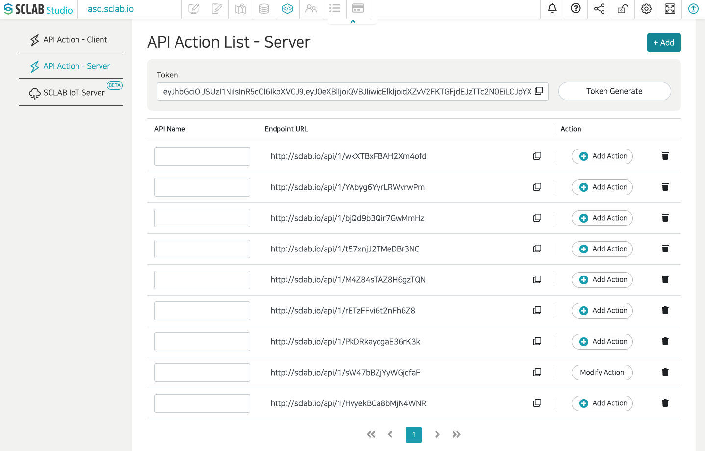Go to previous page arrow
The height and width of the screenshot is (451, 705).
click(390, 434)
